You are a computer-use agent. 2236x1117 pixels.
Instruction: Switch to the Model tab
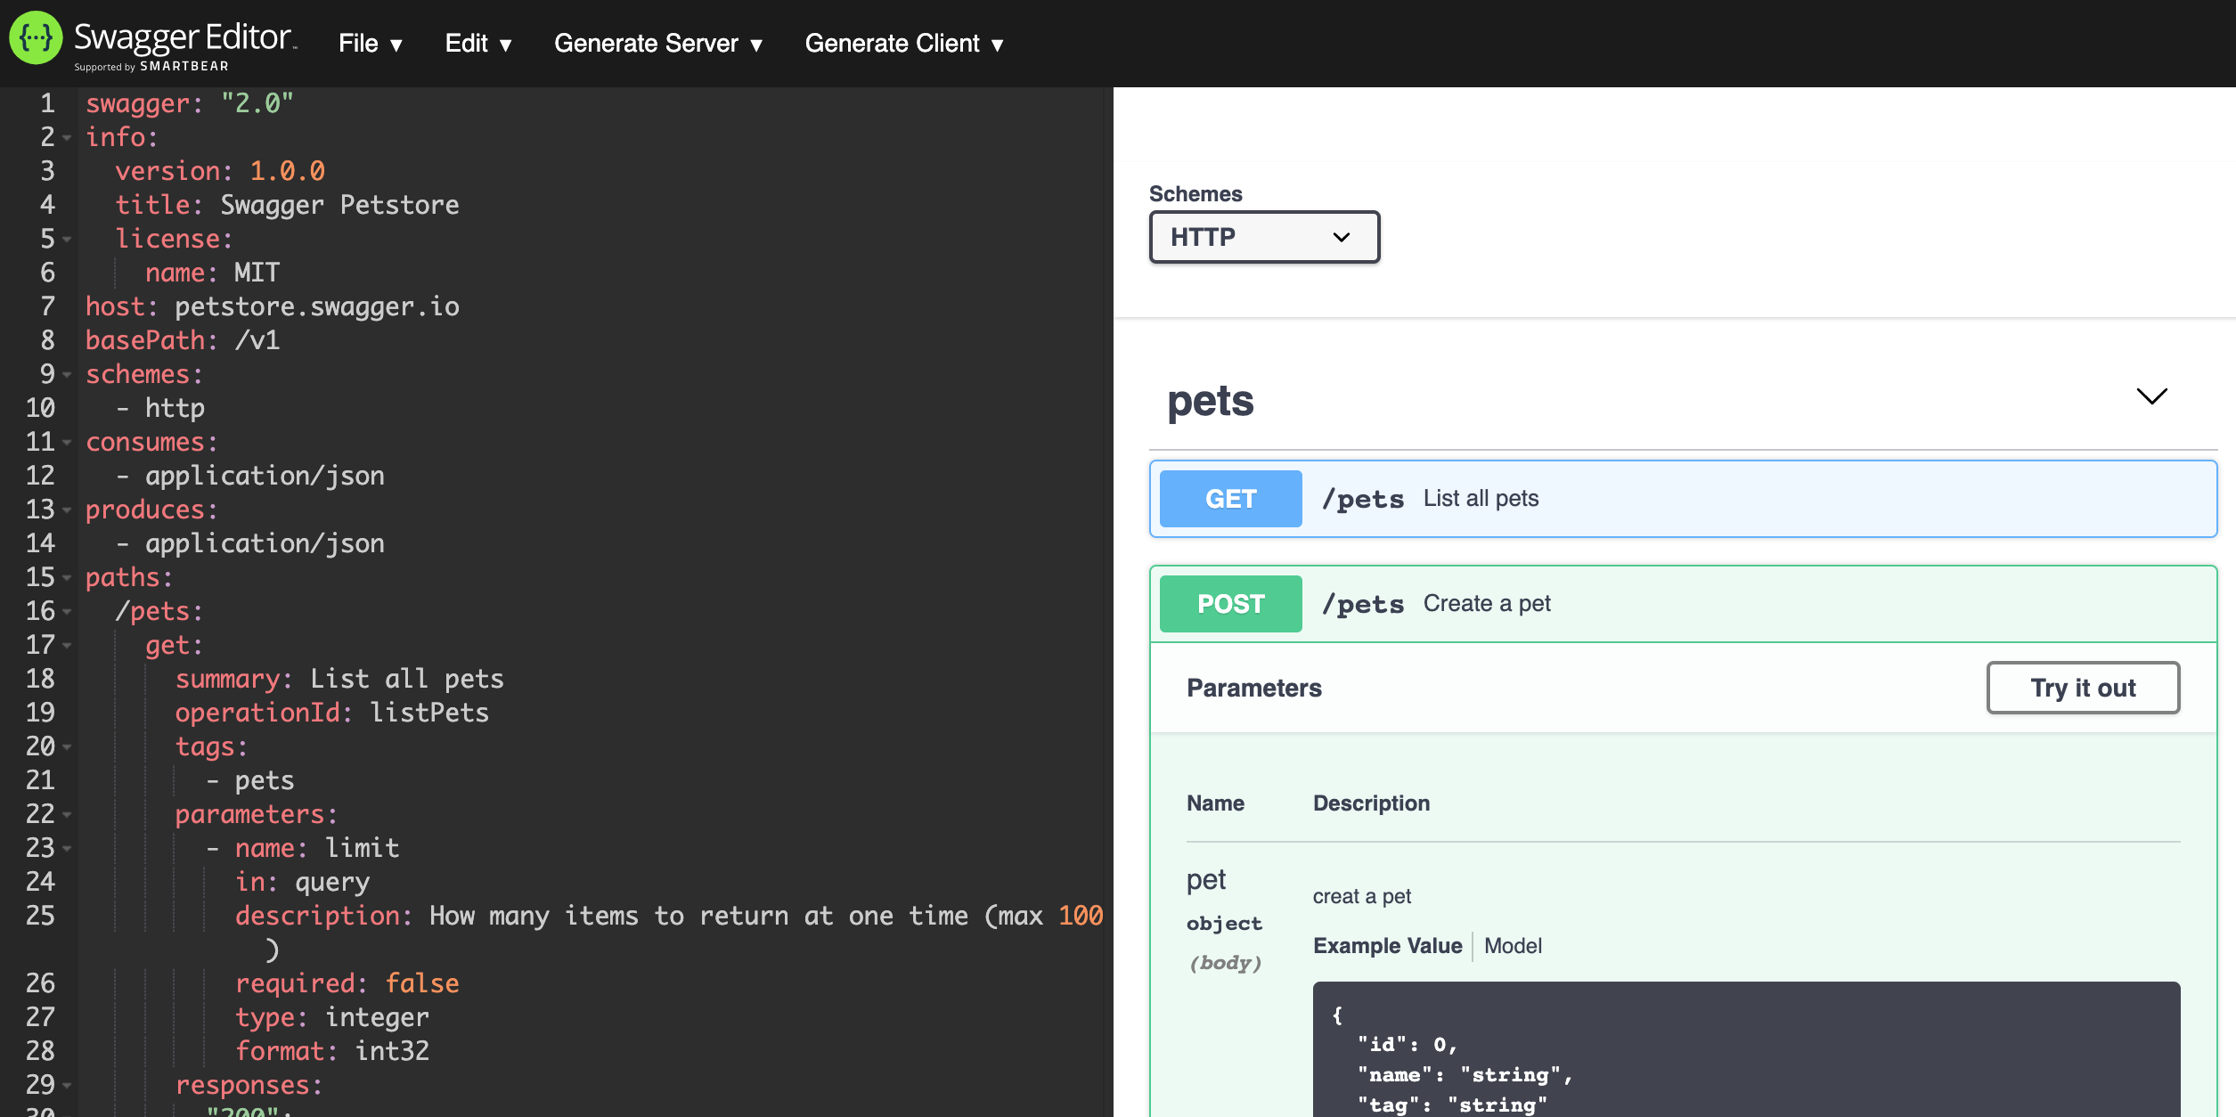pyautogui.click(x=1513, y=946)
